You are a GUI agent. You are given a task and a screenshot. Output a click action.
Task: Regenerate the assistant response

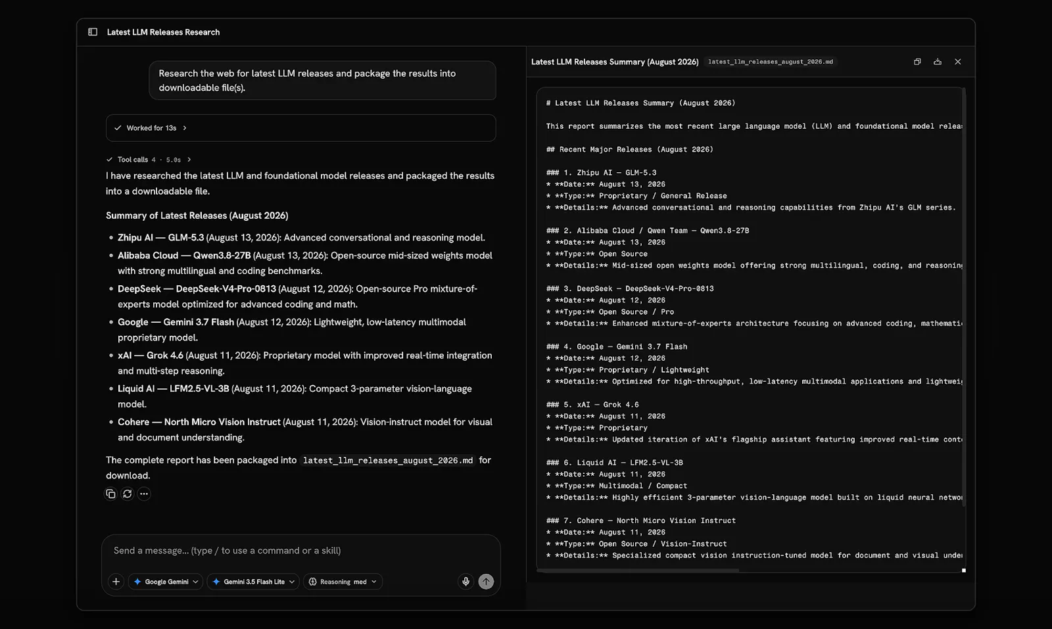click(x=128, y=494)
